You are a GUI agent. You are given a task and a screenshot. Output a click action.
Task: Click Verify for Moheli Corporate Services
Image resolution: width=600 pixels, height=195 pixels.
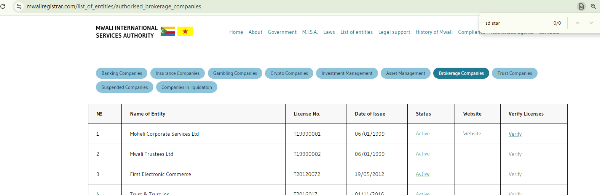[515, 134]
